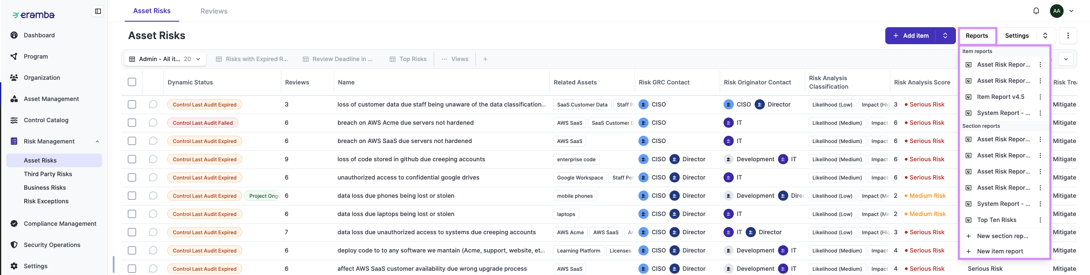Check the box for breach on AWS Acme row
1090x275 pixels.
(132, 123)
